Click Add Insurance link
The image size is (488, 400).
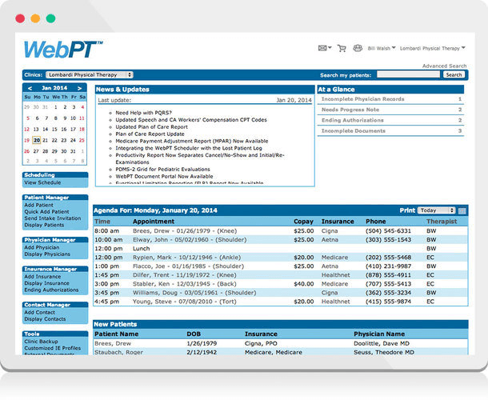(x=42, y=277)
